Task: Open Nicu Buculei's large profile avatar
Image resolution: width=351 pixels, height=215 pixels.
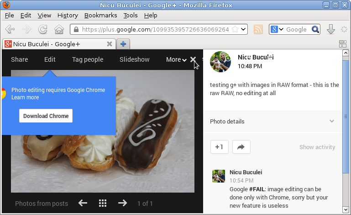Action: tap(220, 62)
